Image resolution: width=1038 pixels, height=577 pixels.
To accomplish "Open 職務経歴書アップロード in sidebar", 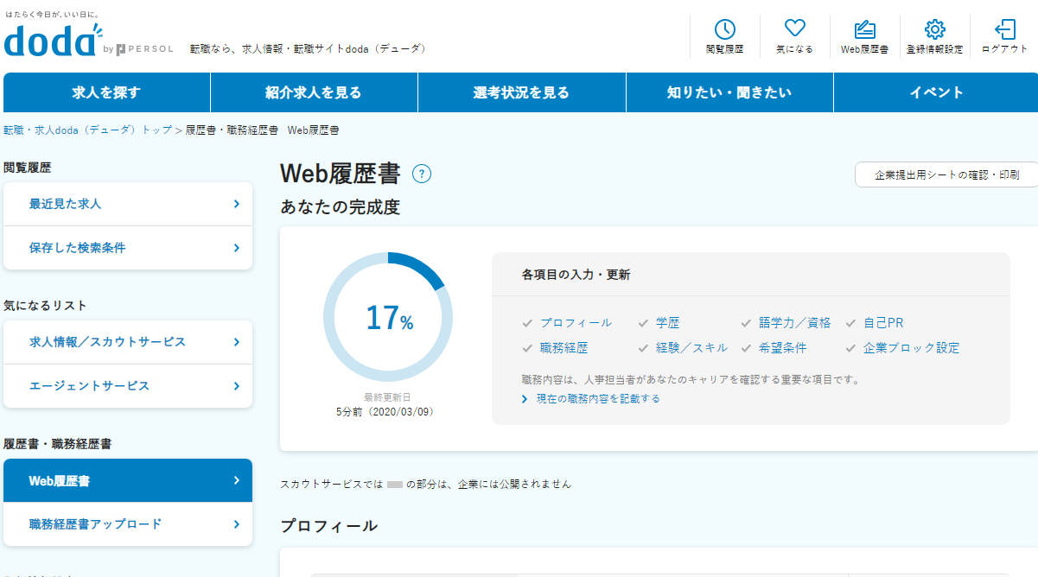I will click(x=128, y=524).
